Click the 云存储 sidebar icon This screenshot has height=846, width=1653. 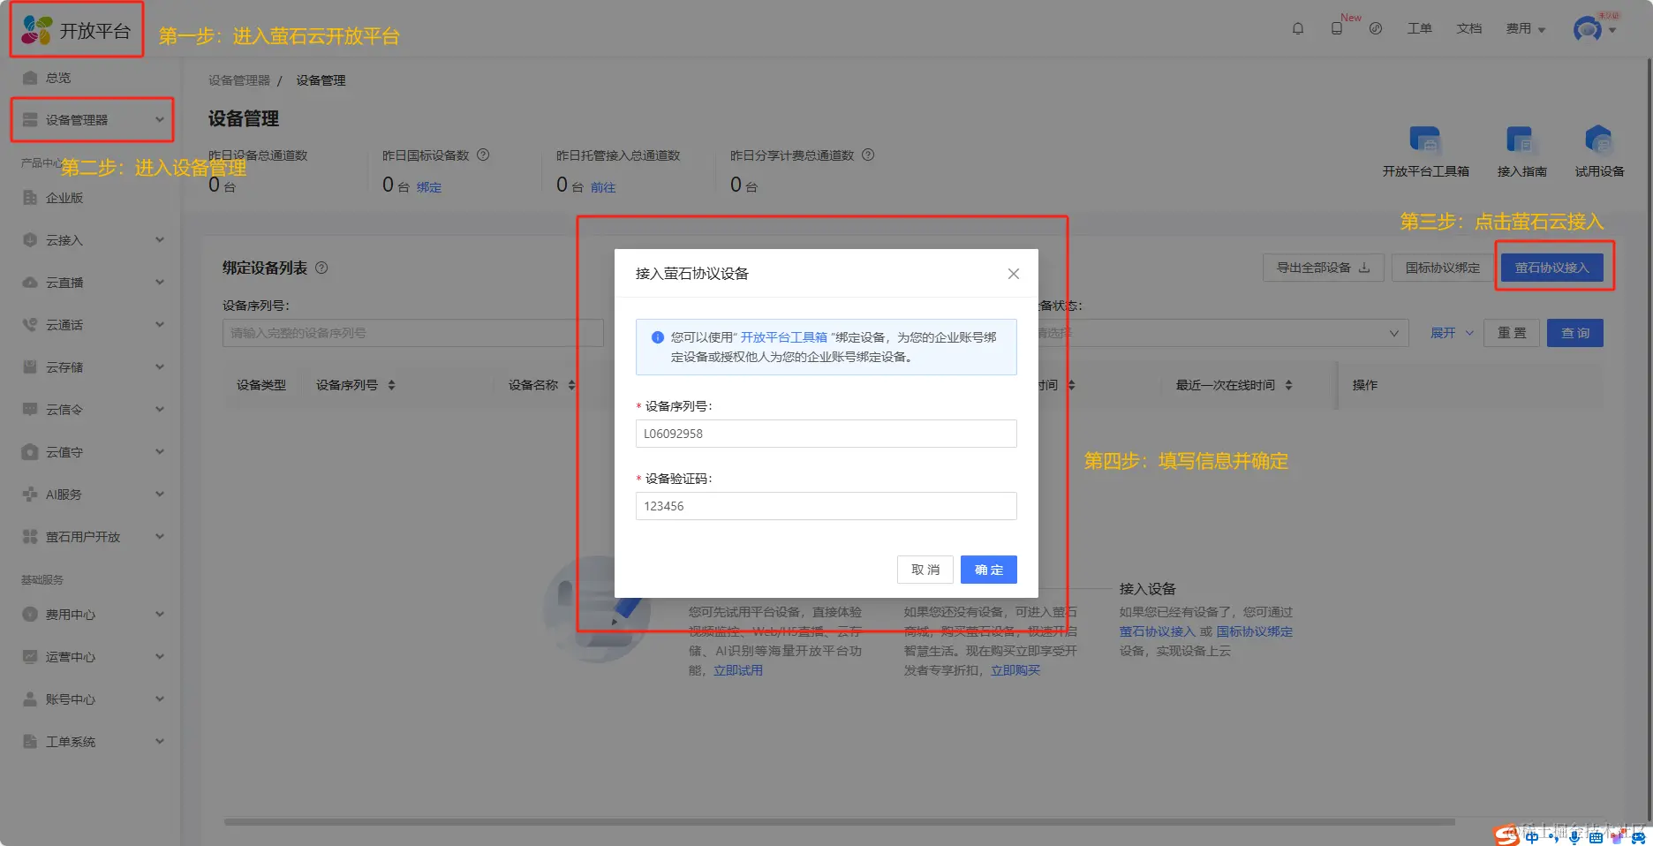pos(30,367)
